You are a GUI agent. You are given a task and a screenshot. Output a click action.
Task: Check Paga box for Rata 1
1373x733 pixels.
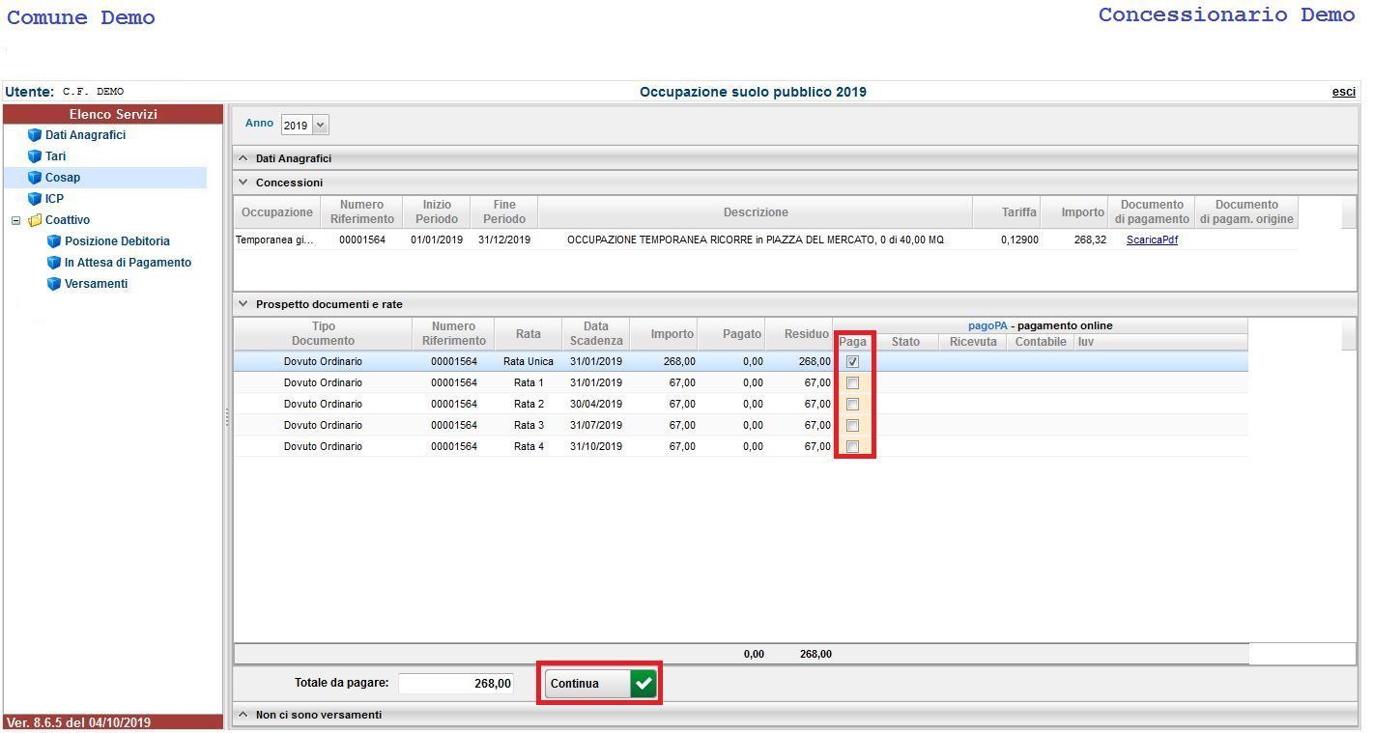(852, 382)
